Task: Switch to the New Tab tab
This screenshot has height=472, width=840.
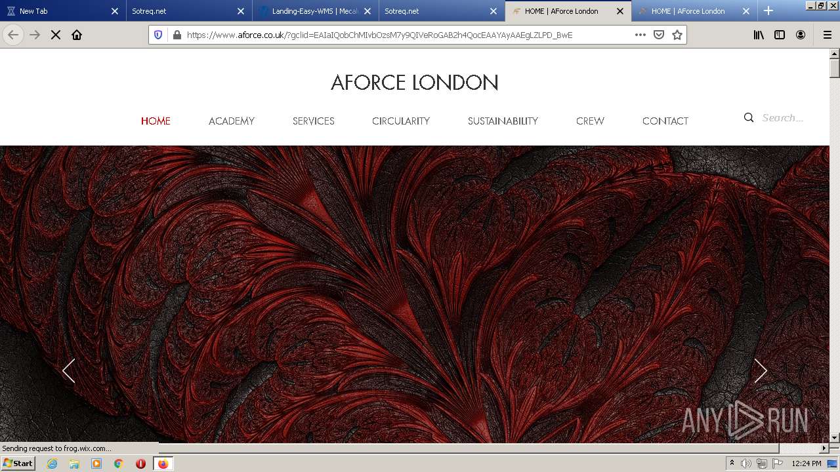Action: click(62, 11)
